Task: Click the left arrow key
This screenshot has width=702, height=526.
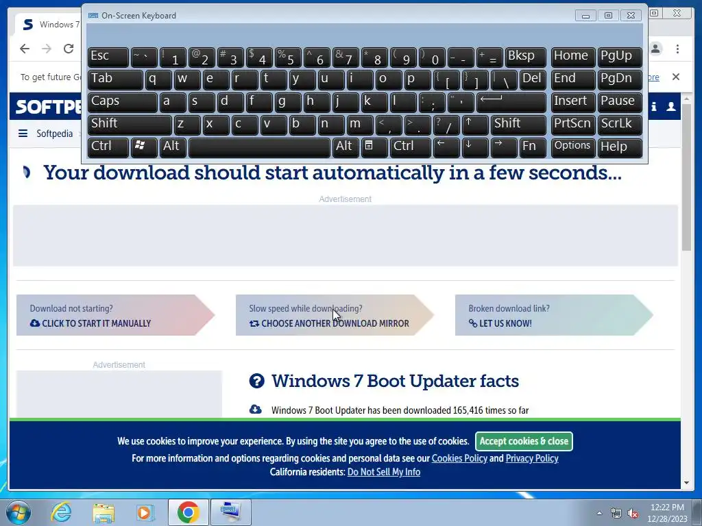Action: coord(446,147)
